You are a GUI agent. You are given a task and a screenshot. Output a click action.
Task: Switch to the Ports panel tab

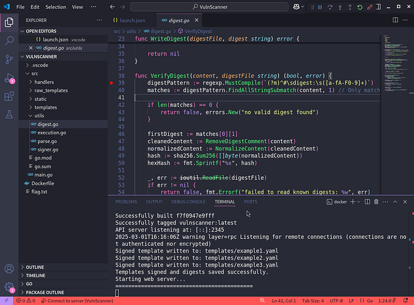click(251, 202)
